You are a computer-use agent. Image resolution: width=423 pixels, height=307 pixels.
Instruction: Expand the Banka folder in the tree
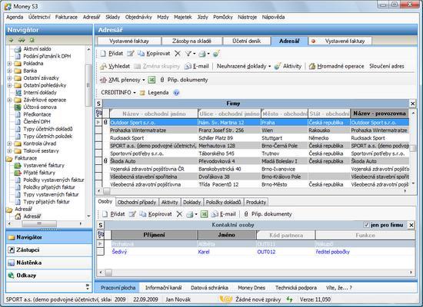9,71
